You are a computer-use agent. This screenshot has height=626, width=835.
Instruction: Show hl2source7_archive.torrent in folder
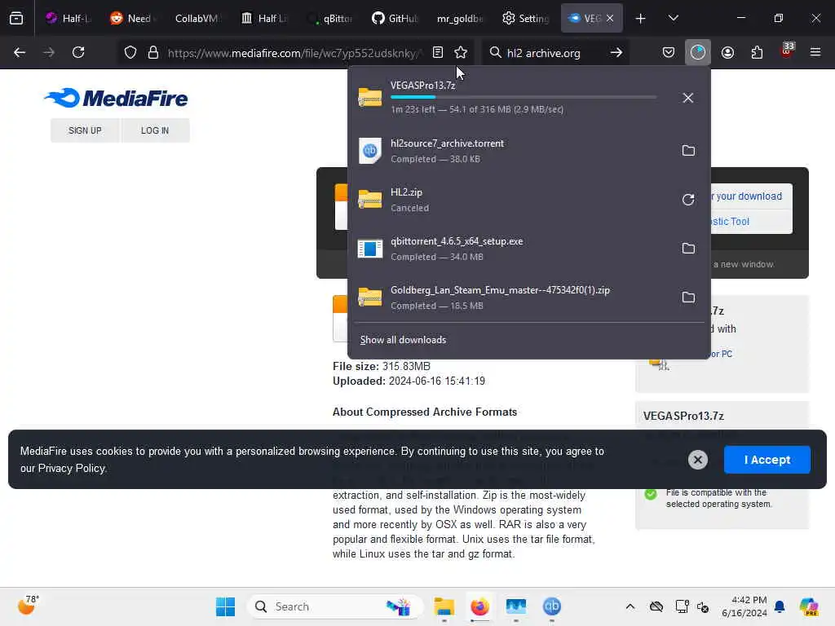[688, 151]
